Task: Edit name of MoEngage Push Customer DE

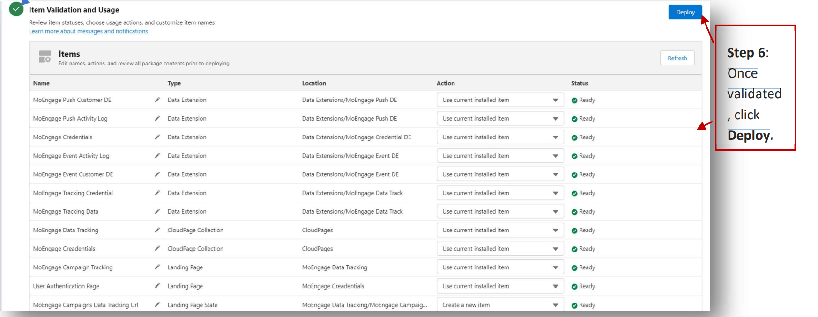Action: (157, 100)
